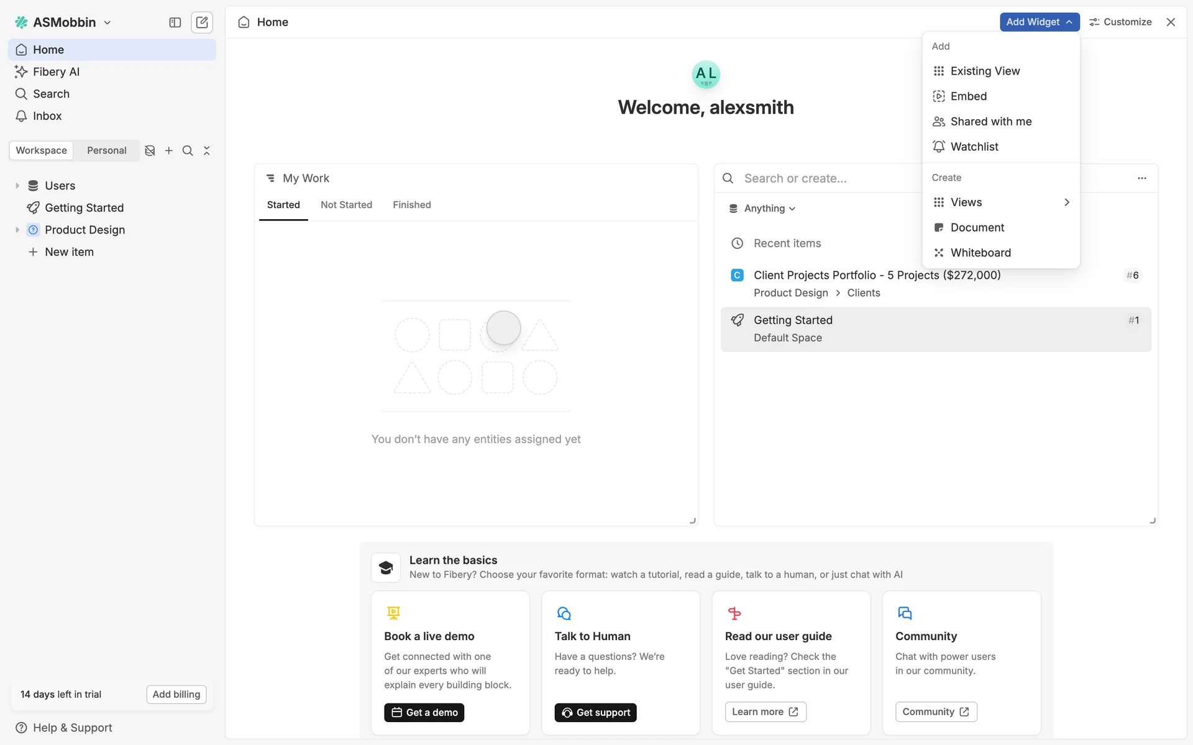The height and width of the screenshot is (745, 1193).
Task: Select Whiteboard from Create menu
Action: coord(980,253)
